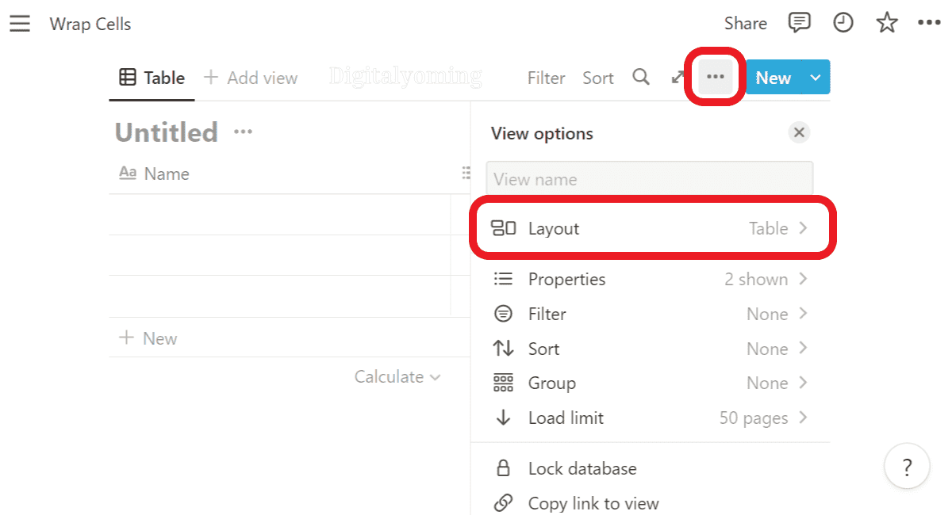Click Add view button

pyautogui.click(x=251, y=78)
